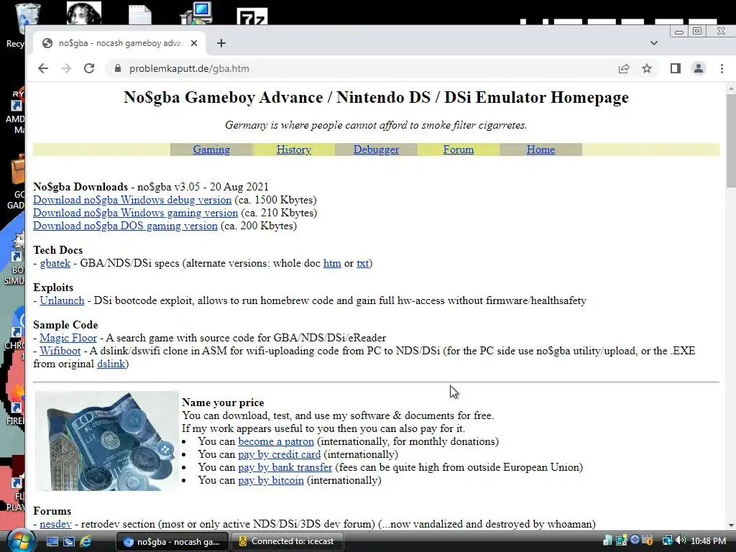Click the money photo thumbnail
Viewport: 736px width, 552px height.
[107, 441]
